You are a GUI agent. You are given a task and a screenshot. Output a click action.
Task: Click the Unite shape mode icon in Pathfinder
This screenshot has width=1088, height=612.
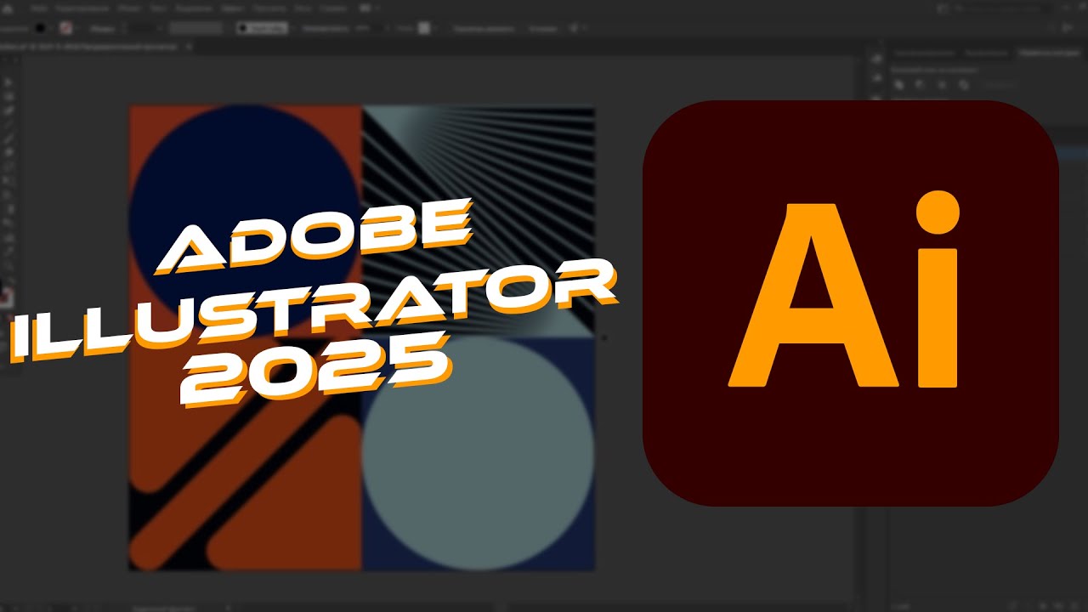coord(899,84)
